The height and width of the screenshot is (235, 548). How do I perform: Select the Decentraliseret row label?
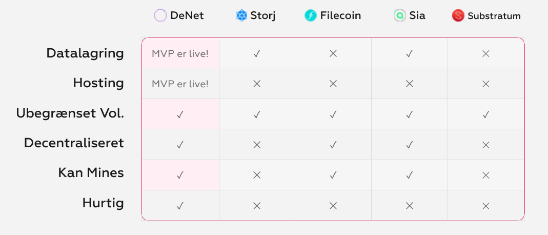click(x=74, y=143)
